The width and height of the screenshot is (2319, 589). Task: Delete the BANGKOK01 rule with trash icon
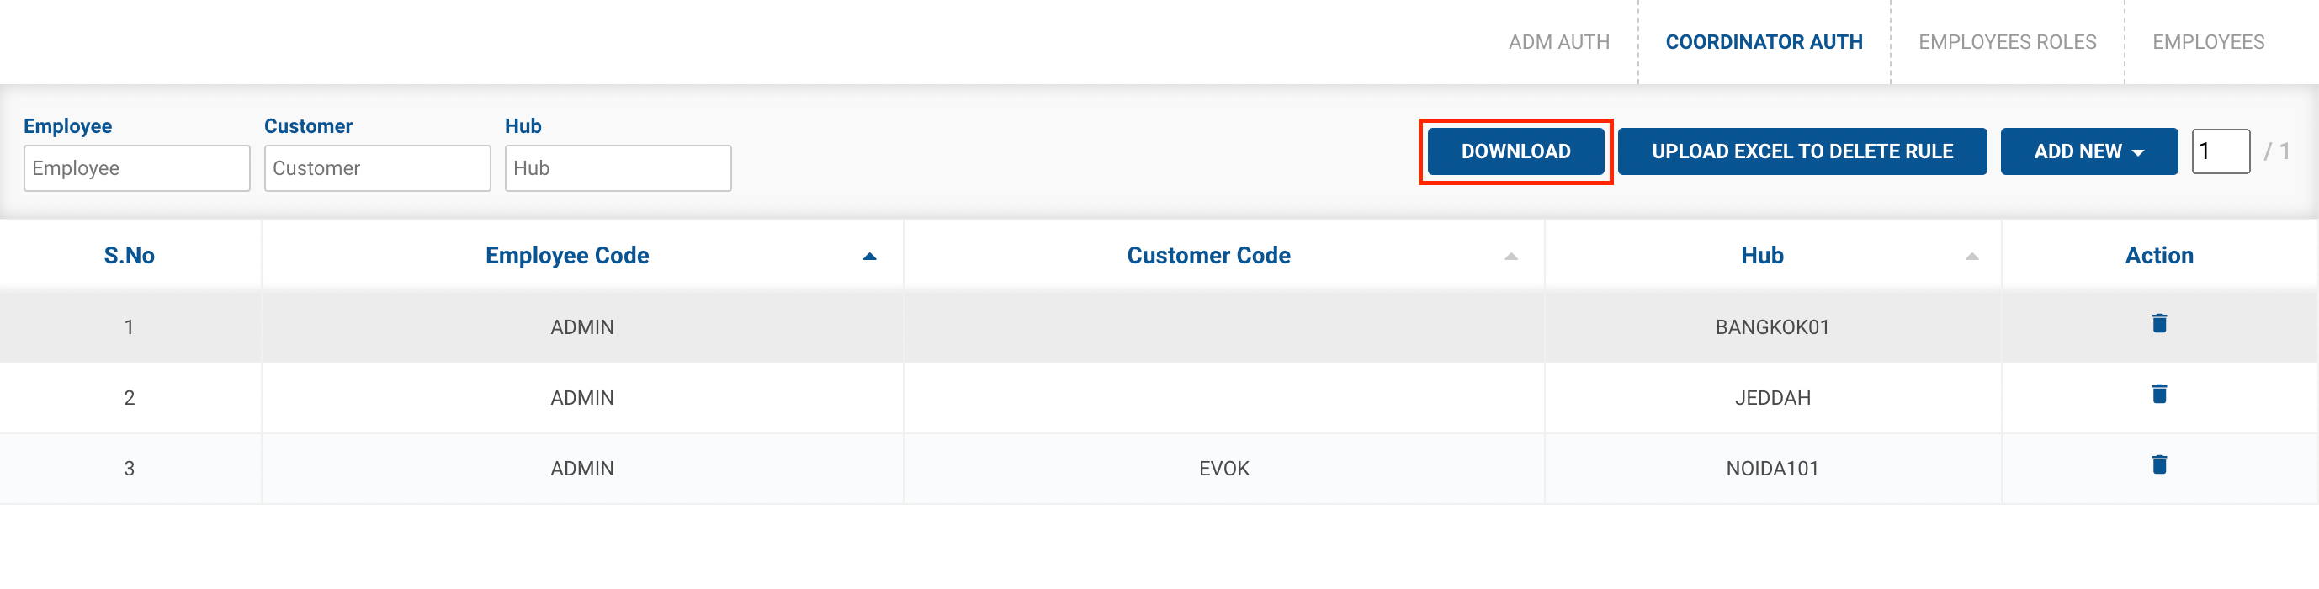(2159, 323)
